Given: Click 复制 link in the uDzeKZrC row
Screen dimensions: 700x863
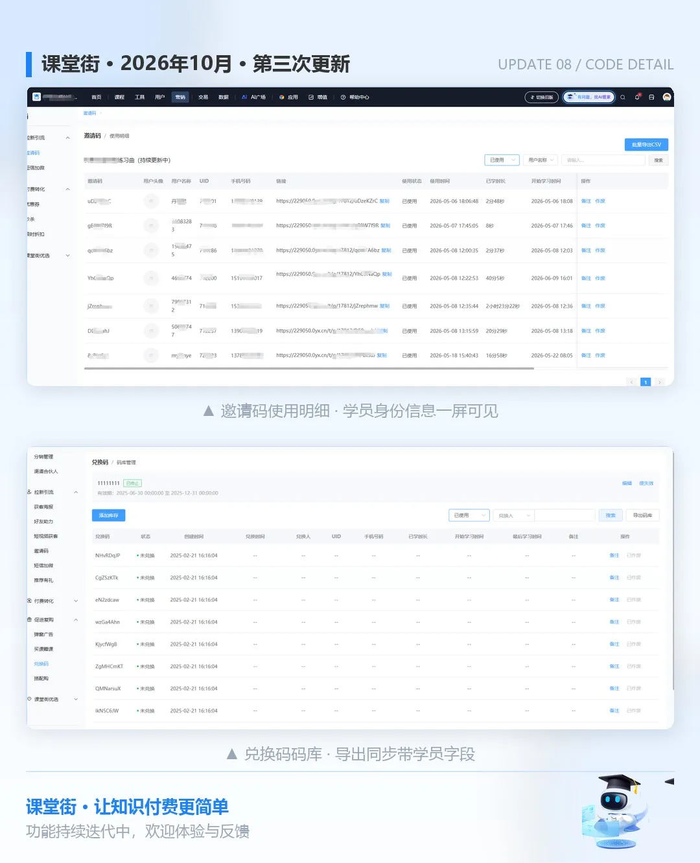Looking at the screenshot, I should pos(384,201).
